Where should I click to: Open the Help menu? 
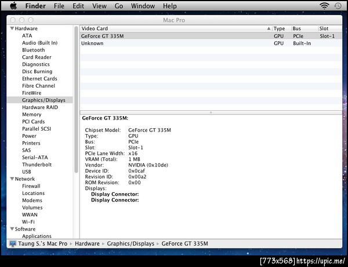(170, 6)
